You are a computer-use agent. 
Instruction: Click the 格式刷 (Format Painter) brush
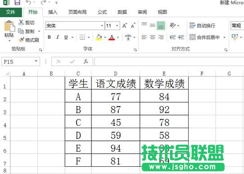pos(29,40)
